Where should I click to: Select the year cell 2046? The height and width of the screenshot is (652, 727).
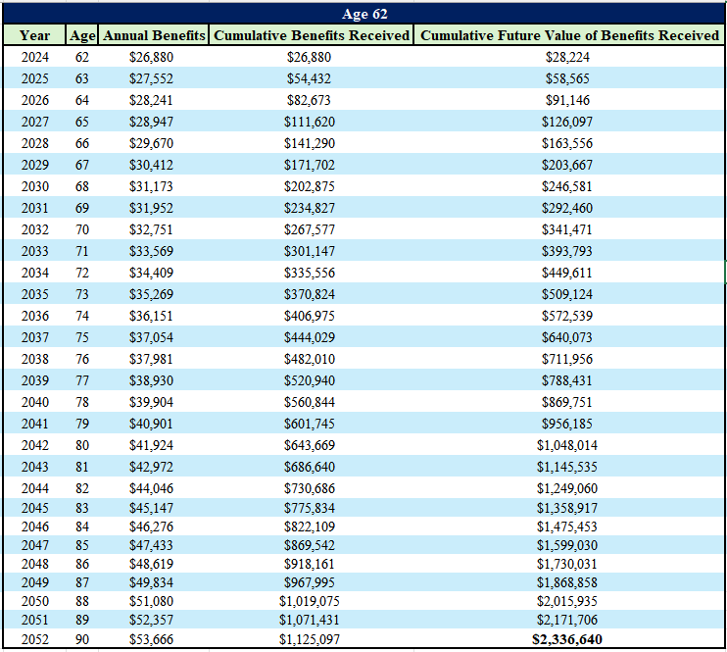[34, 527]
